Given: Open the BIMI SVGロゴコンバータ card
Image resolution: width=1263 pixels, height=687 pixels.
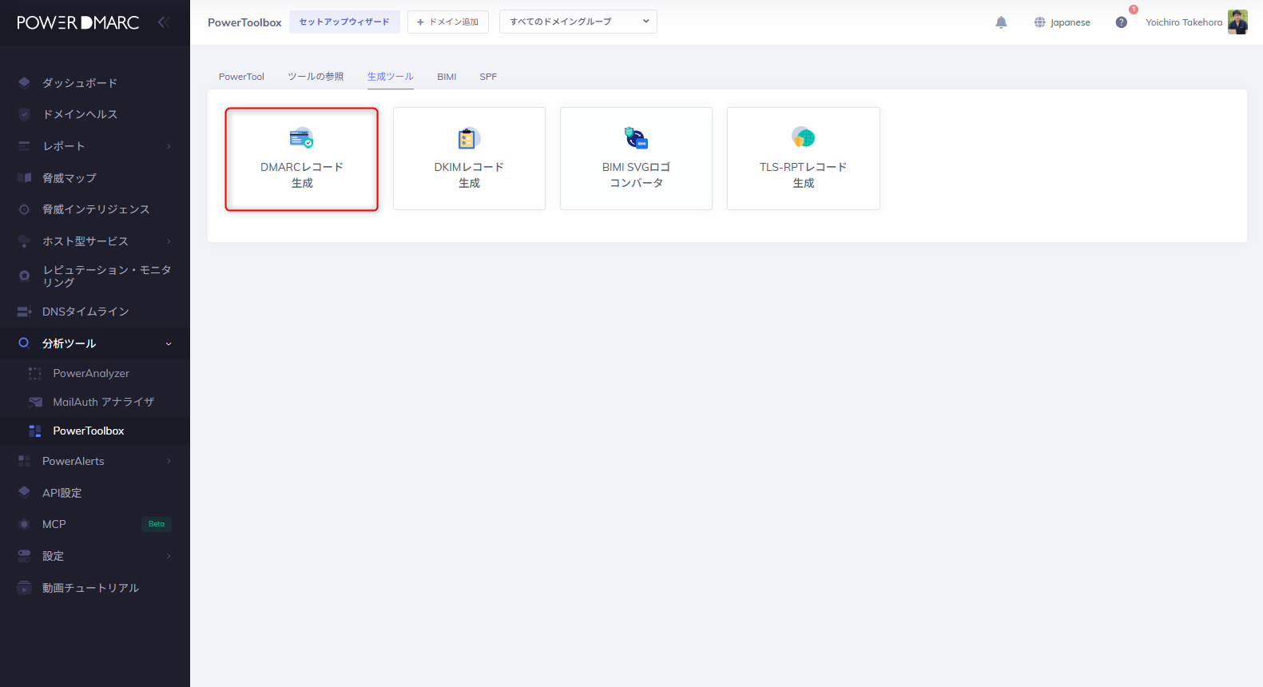Looking at the screenshot, I should click(636, 159).
